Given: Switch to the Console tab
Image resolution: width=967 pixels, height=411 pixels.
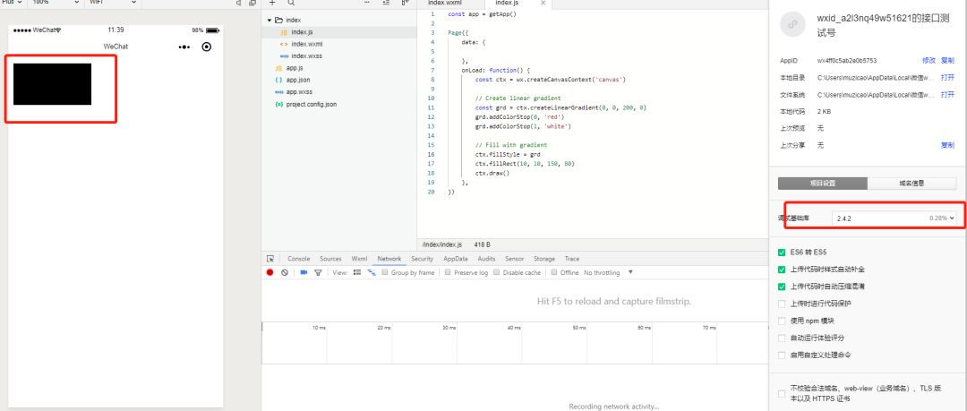Looking at the screenshot, I should coord(298,259).
